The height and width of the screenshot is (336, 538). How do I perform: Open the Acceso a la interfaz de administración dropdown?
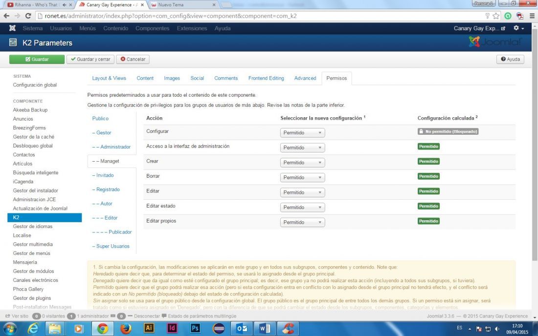pyautogui.click(x=302, y=147)
